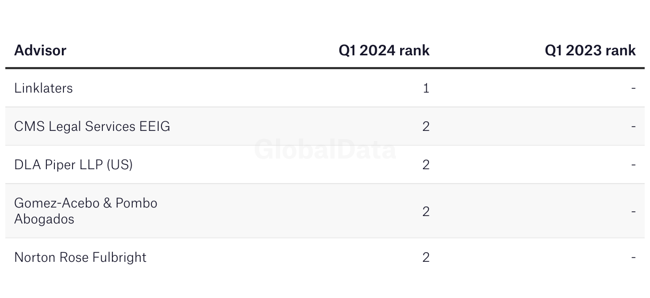Click Linklaters' Q1 2024 rank value 1
This screenshot has height=298, width=650.
coord(426,88)
